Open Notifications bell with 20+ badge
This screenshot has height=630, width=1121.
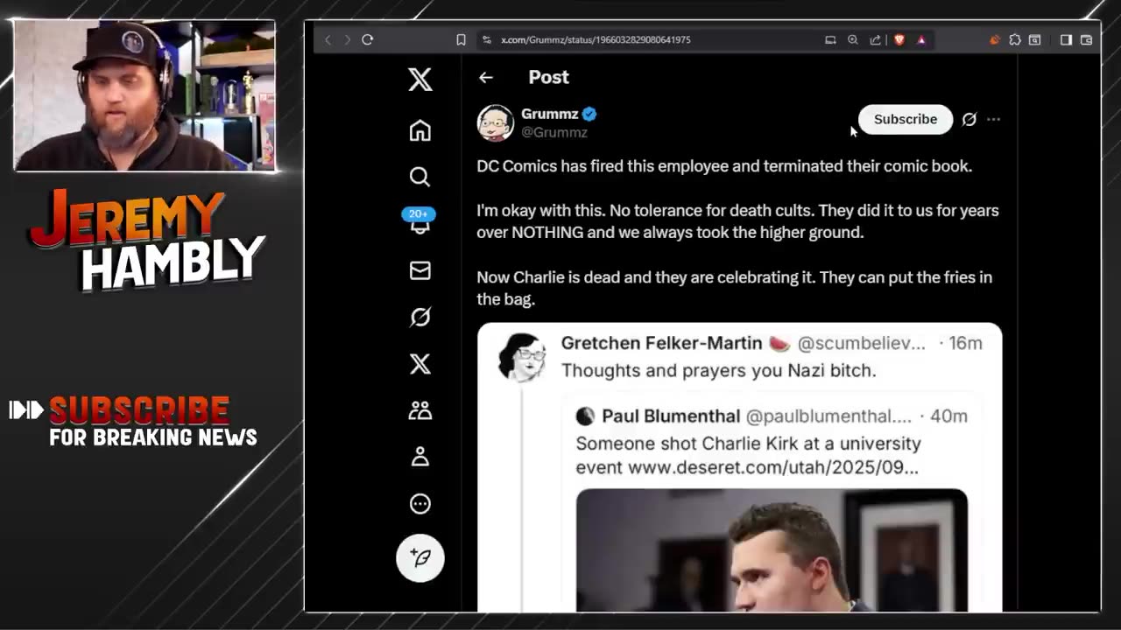pyautogui.click(x=420, y=222)
